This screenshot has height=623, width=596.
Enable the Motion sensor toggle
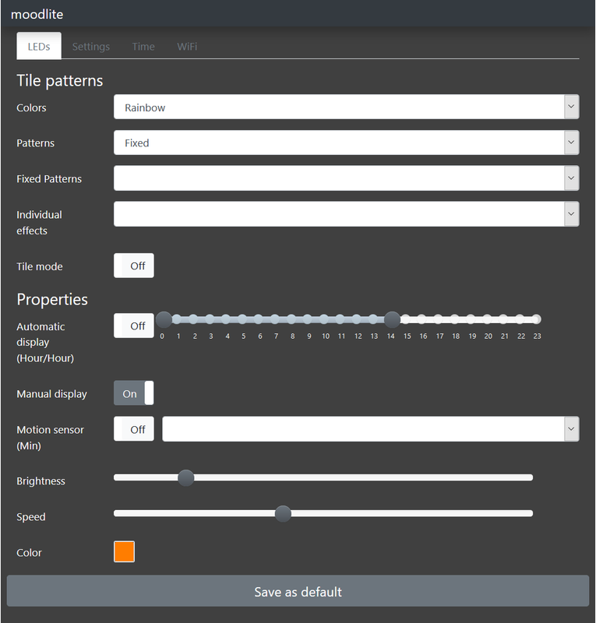tap(134, 429)
